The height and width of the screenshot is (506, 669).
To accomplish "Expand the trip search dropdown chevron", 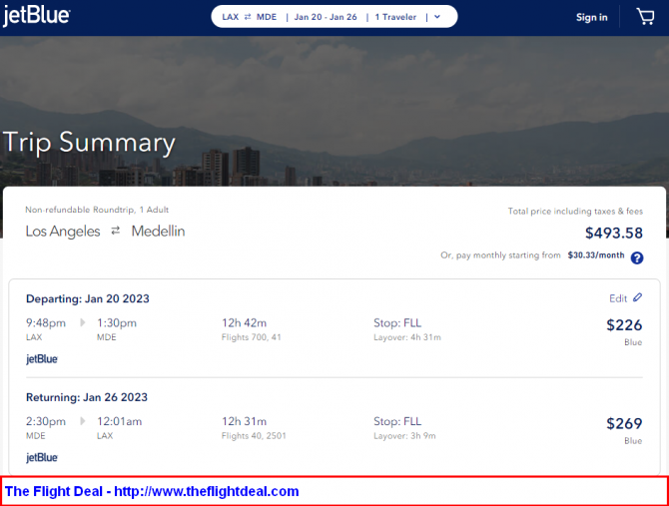I will tap(437, 17).
